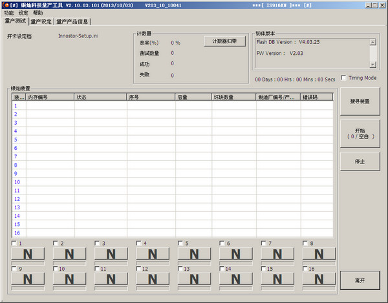Viewport: 388px width, 303px height.
Task: Select device row 10 in list
Action: (x=173, y=182)
